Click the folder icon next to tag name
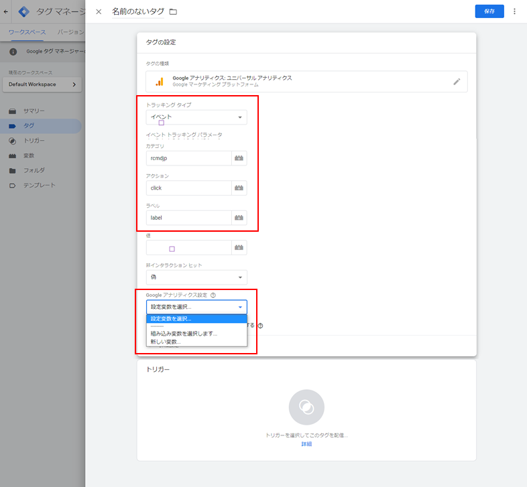 [x=173, y=12]
